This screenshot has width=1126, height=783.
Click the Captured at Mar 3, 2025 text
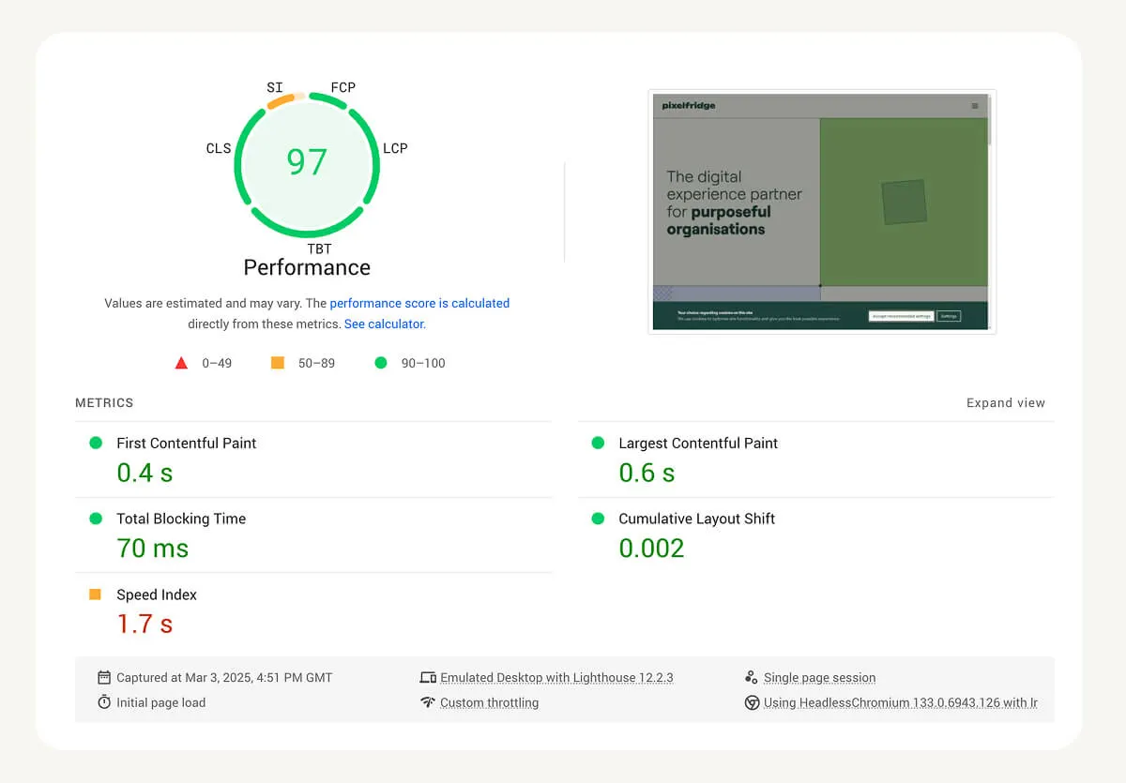(224, 677)
